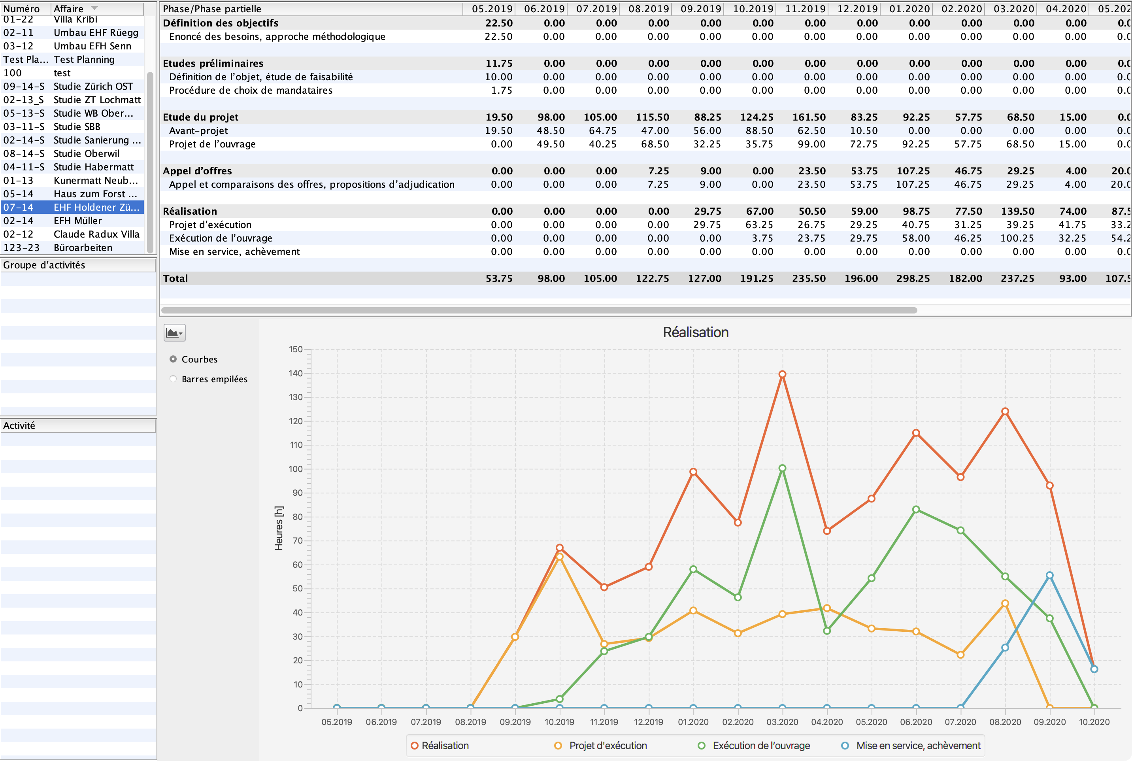Image resolution: width=1132 pixels, height=761 pixels.
Task: Select the EFH Müller project row
Action: point(72,221)
